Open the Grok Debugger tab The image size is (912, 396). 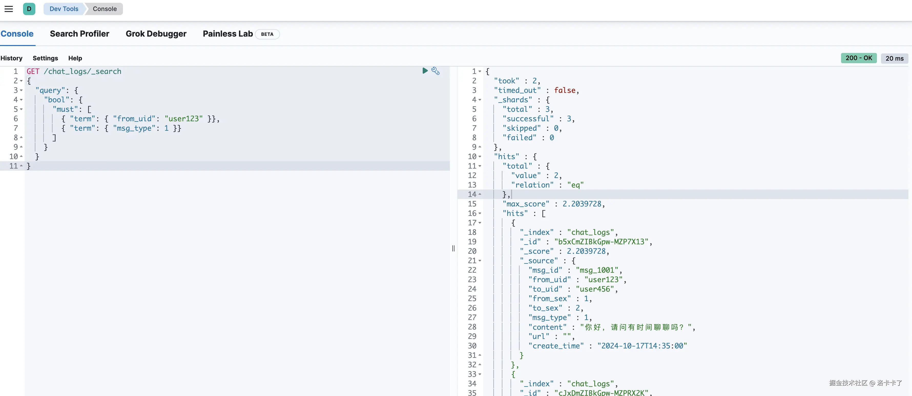pyautogui.click(x=156, y=34)
